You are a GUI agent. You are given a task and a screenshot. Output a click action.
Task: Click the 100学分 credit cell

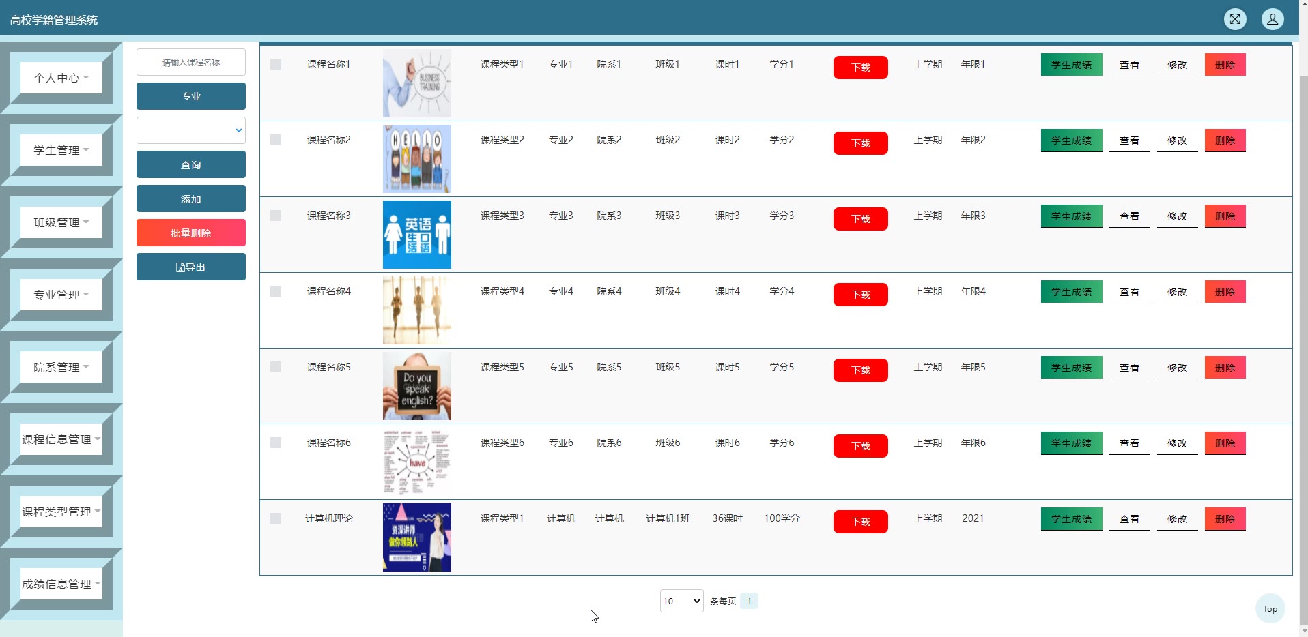click(x=782, y=518)
